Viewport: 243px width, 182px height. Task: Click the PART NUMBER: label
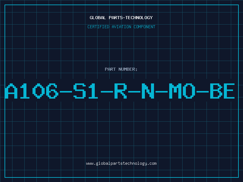121,69
